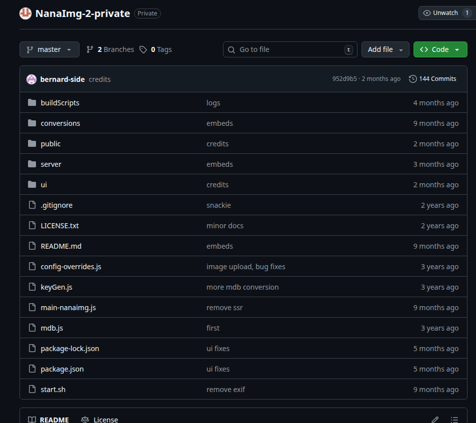Click the pencil edit README icon
This screenshot has height=423, width=476.
435,420
